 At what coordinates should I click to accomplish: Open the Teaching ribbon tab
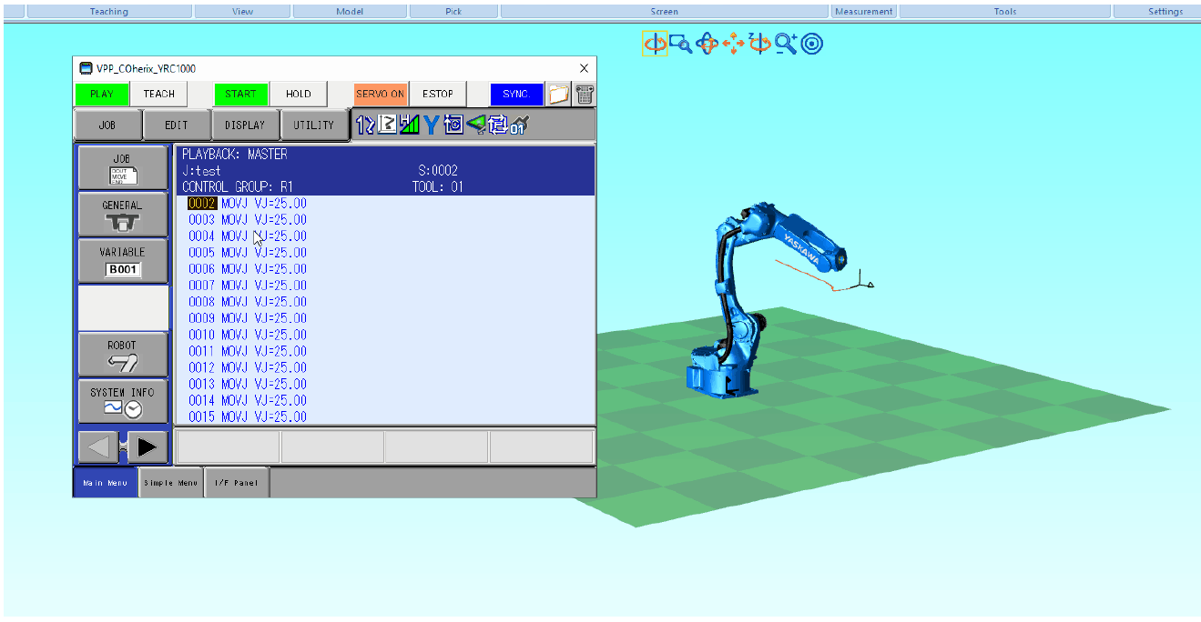pyautogui.click(x=109, y=12)
